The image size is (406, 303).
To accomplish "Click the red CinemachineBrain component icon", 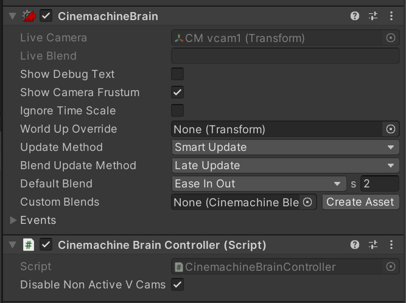I will click(x=29, y=16).
